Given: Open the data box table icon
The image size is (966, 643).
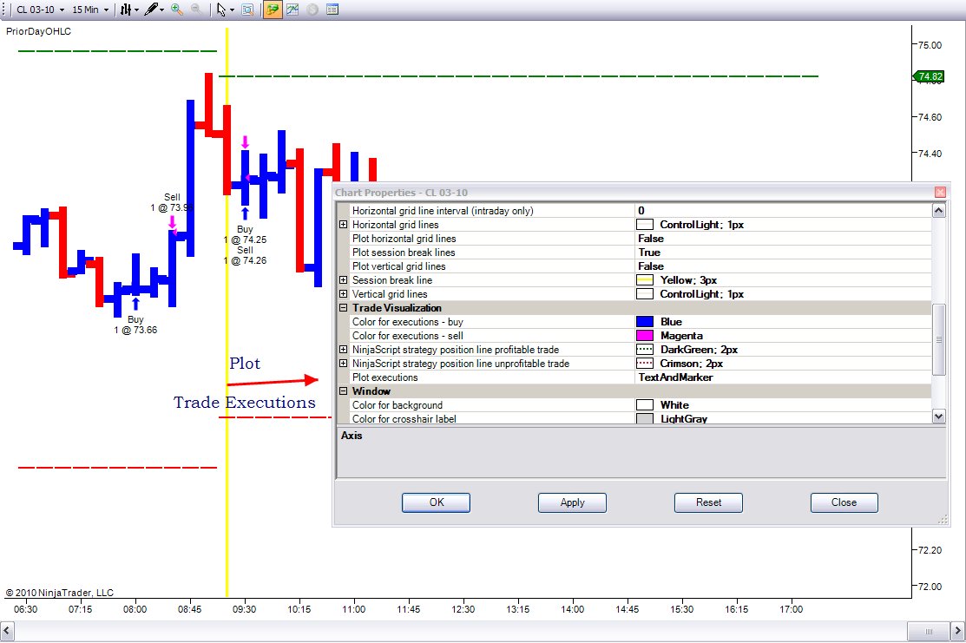Looking at the screenshot, I should [x=332, y=10].
